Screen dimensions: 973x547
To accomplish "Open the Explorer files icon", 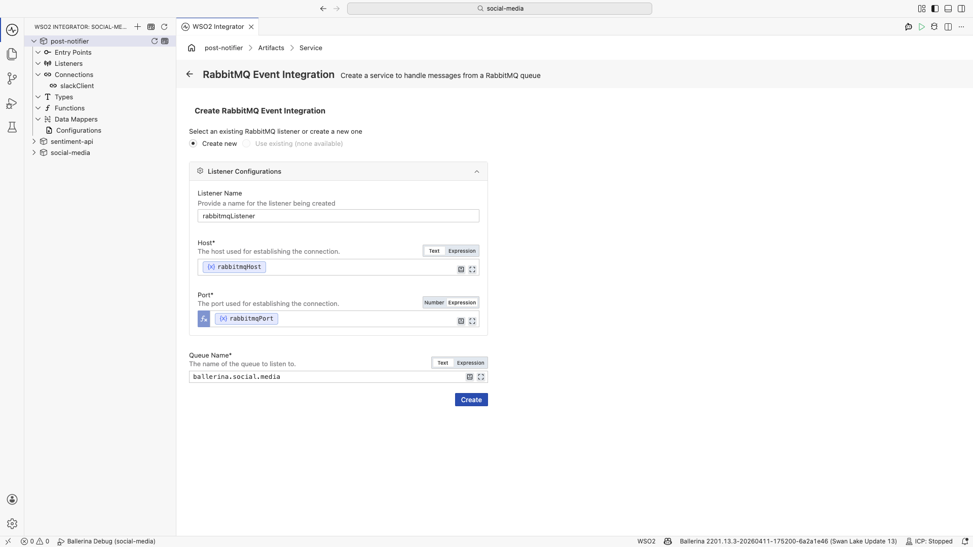I will click(x=12, y=54).
